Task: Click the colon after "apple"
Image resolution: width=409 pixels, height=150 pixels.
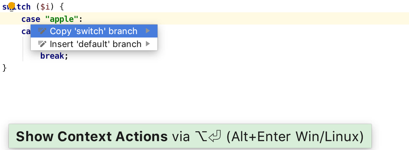Action: tap(81, 19)
